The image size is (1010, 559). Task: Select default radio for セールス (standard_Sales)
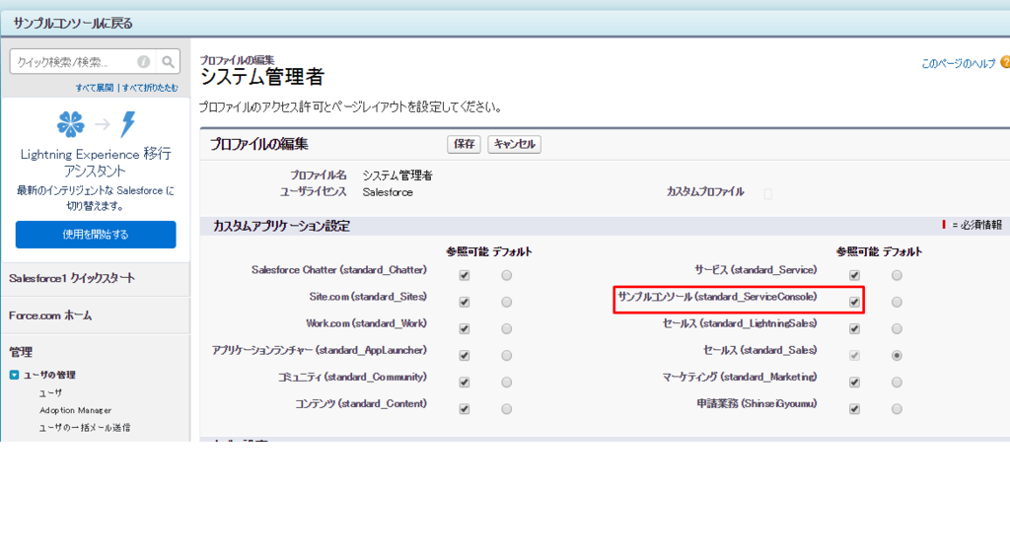(x=897, y=356)
